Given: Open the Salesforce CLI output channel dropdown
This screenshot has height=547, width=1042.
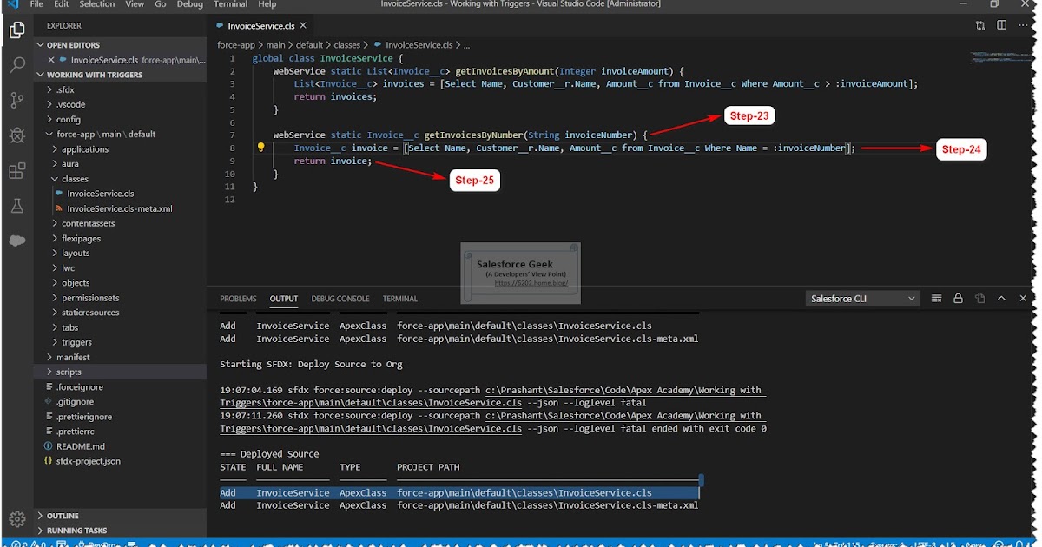Looking at the screenshot, I should (x=862, y=298).
